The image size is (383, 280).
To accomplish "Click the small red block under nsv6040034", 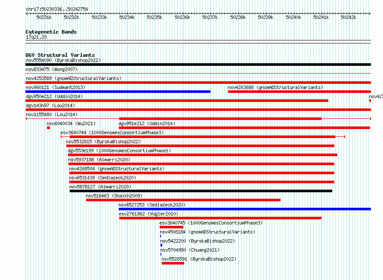I will tap(48, 128).
